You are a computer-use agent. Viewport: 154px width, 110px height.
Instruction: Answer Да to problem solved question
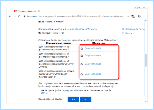73,99
